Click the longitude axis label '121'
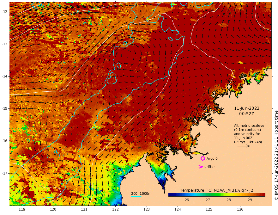Viewport: 278px width, 215px height. tap(84, 209)
